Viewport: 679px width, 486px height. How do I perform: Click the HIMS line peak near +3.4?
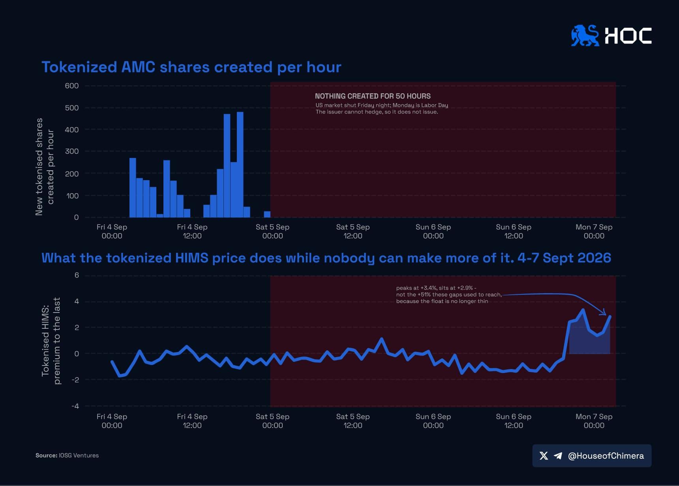[x=583, y=310]
